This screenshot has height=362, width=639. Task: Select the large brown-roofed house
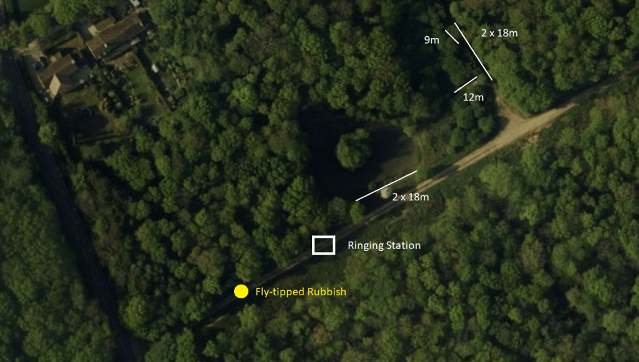coord(116,36)
